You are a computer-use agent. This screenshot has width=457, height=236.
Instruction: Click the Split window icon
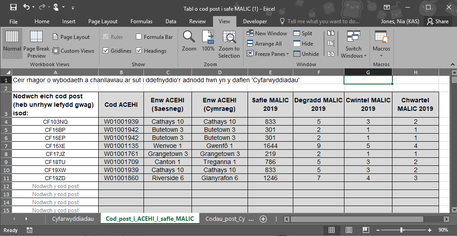(x=303, y=34)
